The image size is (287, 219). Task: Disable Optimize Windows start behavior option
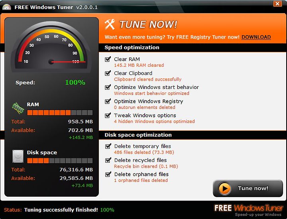pos(108,87)
